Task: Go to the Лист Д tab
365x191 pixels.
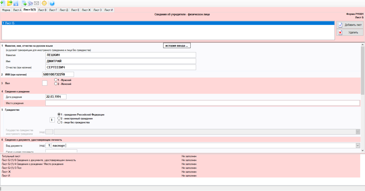Action: point(64,10)
